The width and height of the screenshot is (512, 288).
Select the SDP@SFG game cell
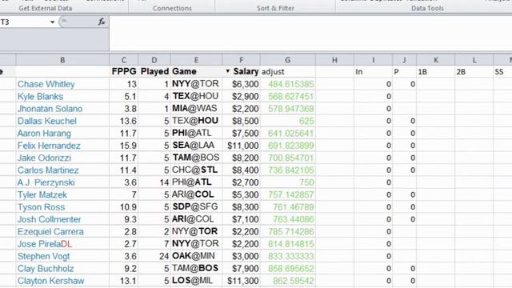(196, 207)
